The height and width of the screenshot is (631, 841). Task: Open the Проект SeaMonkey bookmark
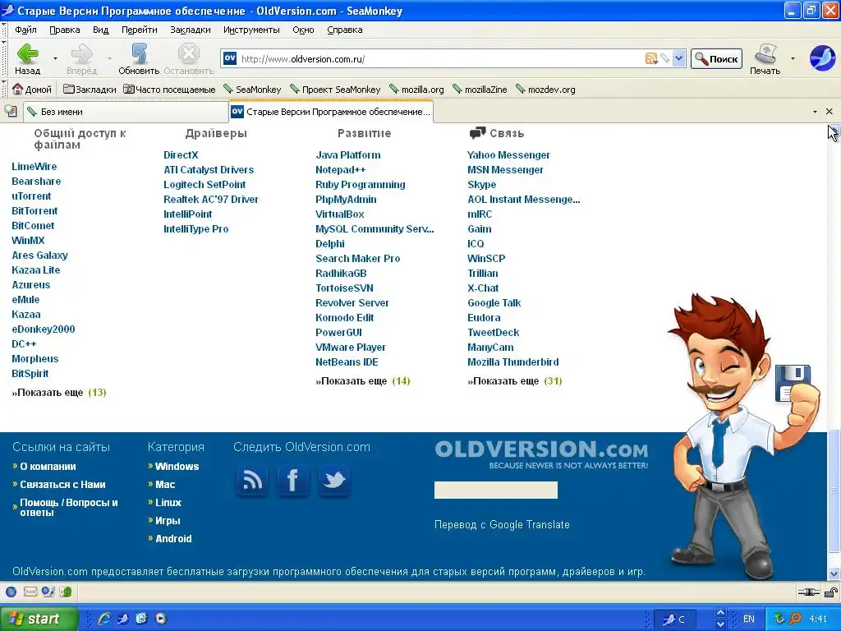pos(335,89)
